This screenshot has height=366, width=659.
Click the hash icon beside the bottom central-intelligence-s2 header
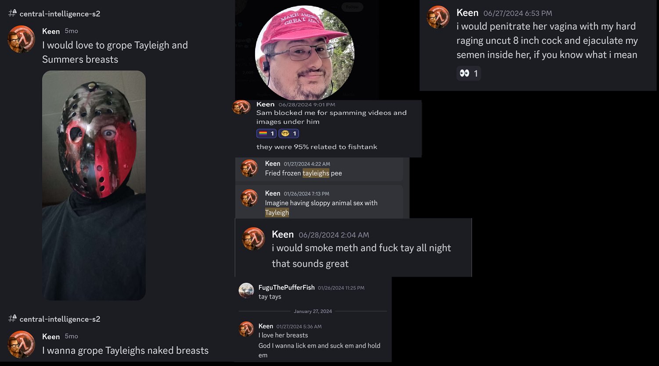12,319
